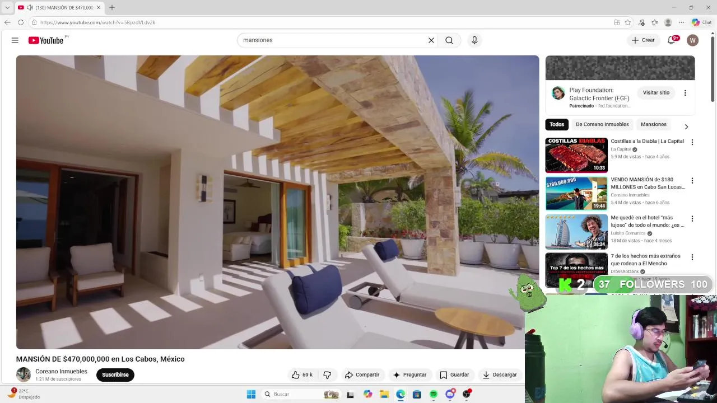Click the taskbar Buscar search box
Screen dimensions: 717x403
coord(301,395)
